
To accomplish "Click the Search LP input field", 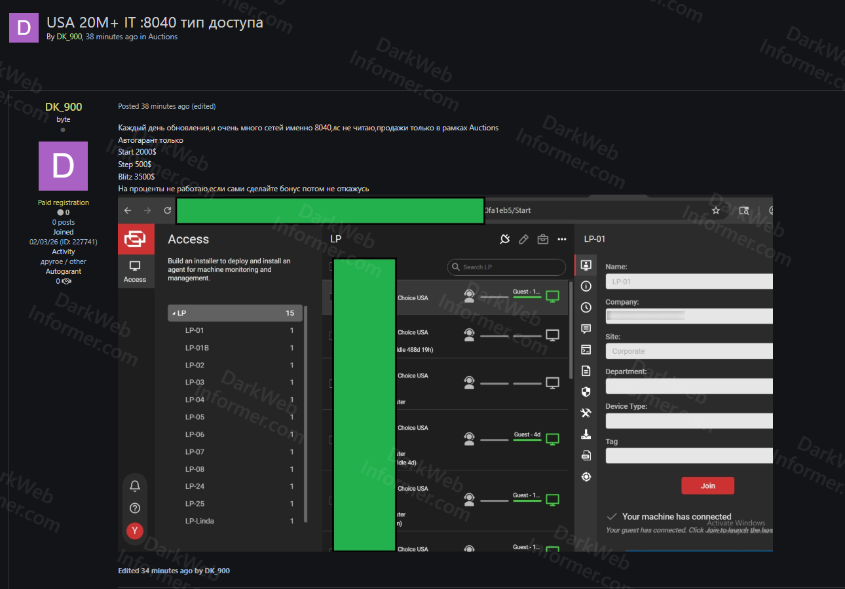I will [506, 267].
